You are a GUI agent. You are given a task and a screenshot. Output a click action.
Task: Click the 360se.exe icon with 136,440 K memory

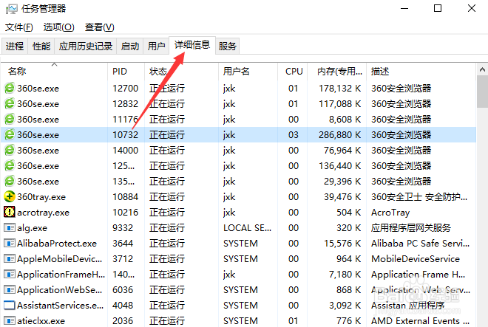tap(10, 165)
